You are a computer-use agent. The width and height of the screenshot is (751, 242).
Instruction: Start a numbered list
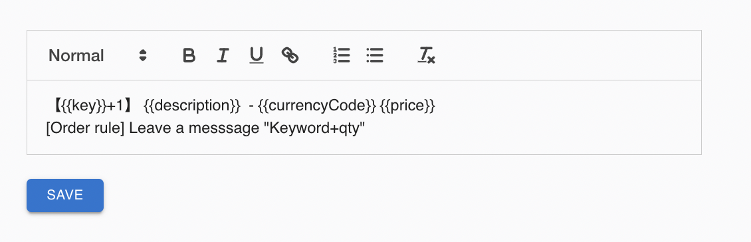[342, 56]
